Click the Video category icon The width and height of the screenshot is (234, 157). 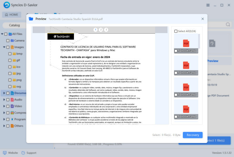[12, 106]
